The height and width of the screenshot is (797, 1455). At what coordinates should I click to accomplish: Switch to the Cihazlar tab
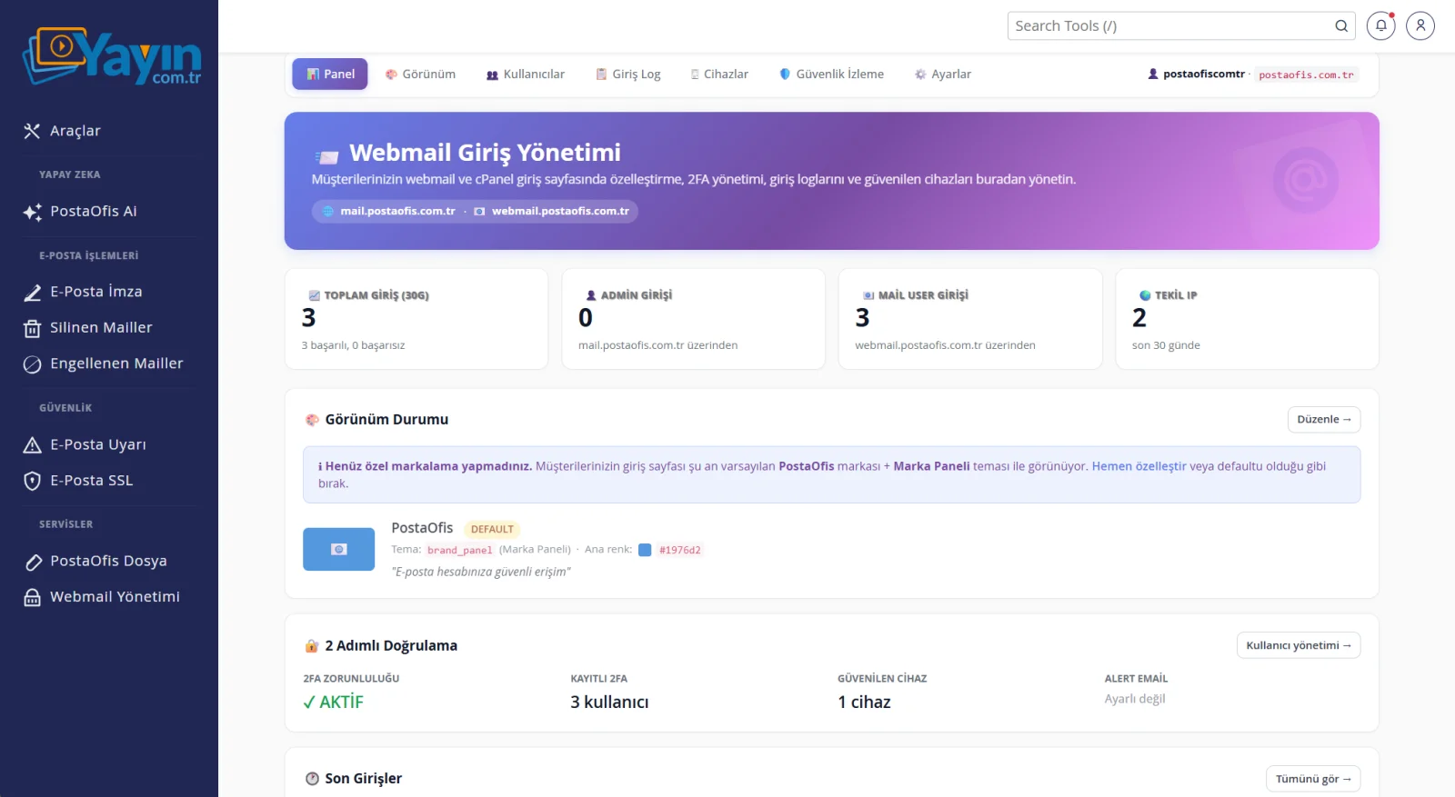tap(719, 75)
